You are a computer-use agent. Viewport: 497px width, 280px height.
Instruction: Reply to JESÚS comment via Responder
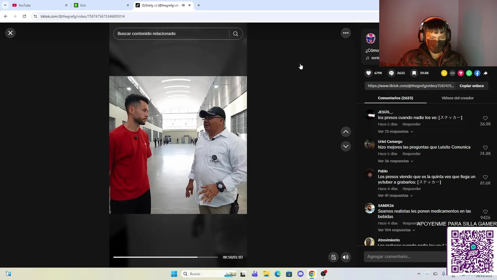[411, 124]
